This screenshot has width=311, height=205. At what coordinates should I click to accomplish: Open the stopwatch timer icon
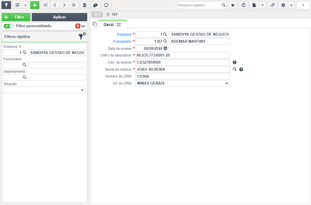tap(244, 5)
